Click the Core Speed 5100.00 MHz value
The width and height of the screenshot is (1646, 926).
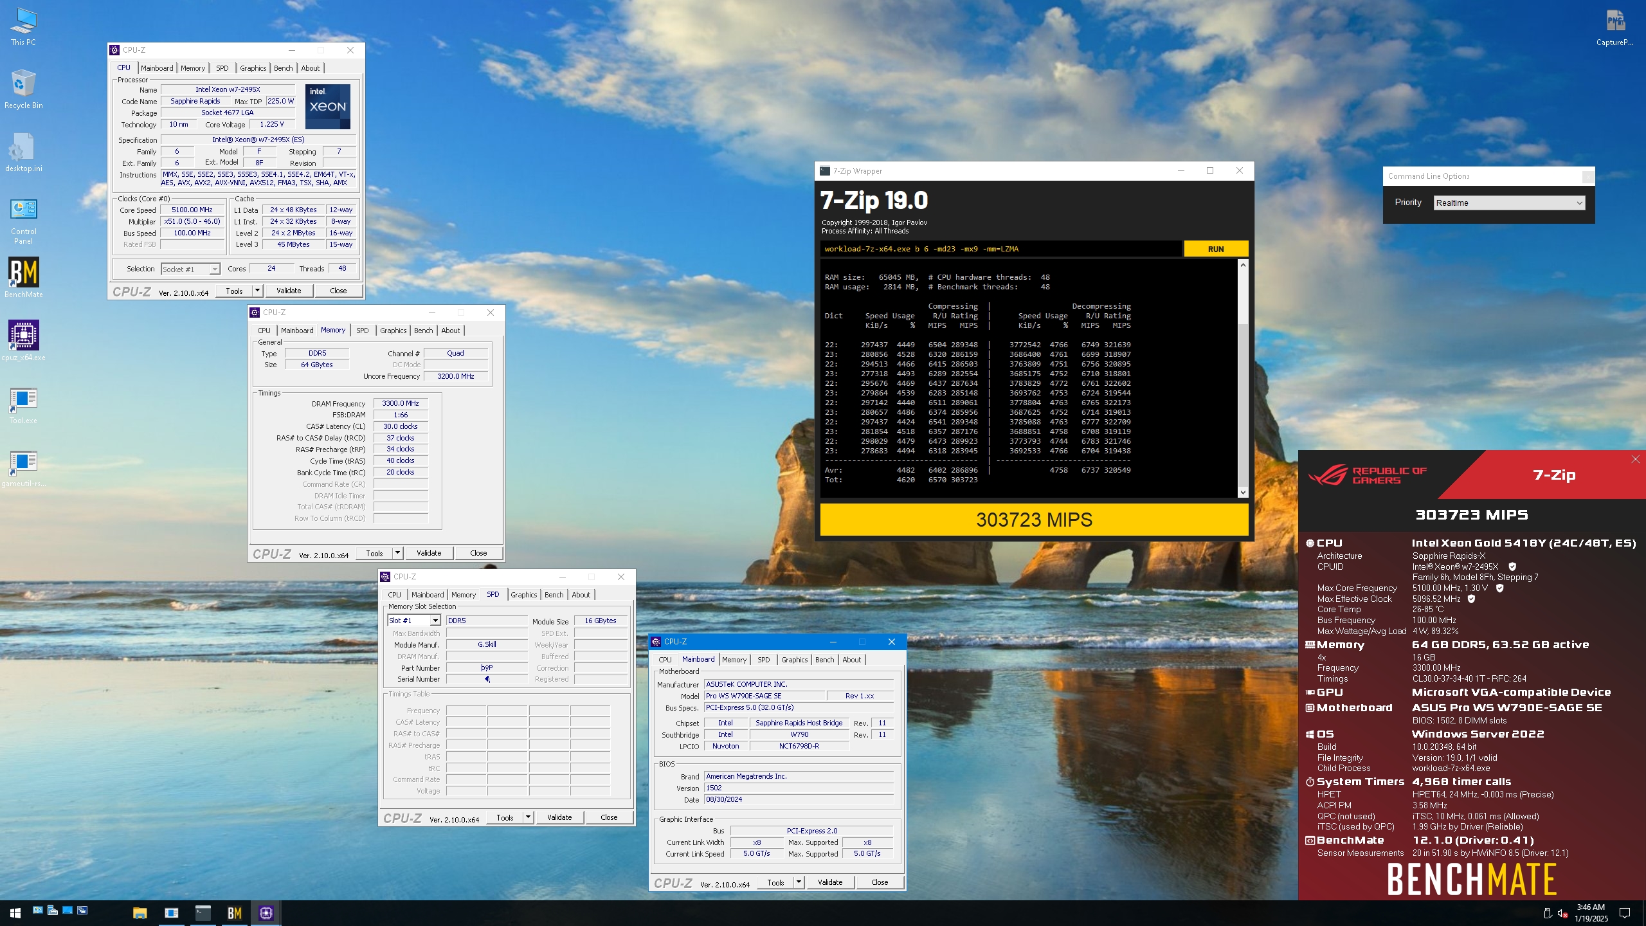(192, 210)
